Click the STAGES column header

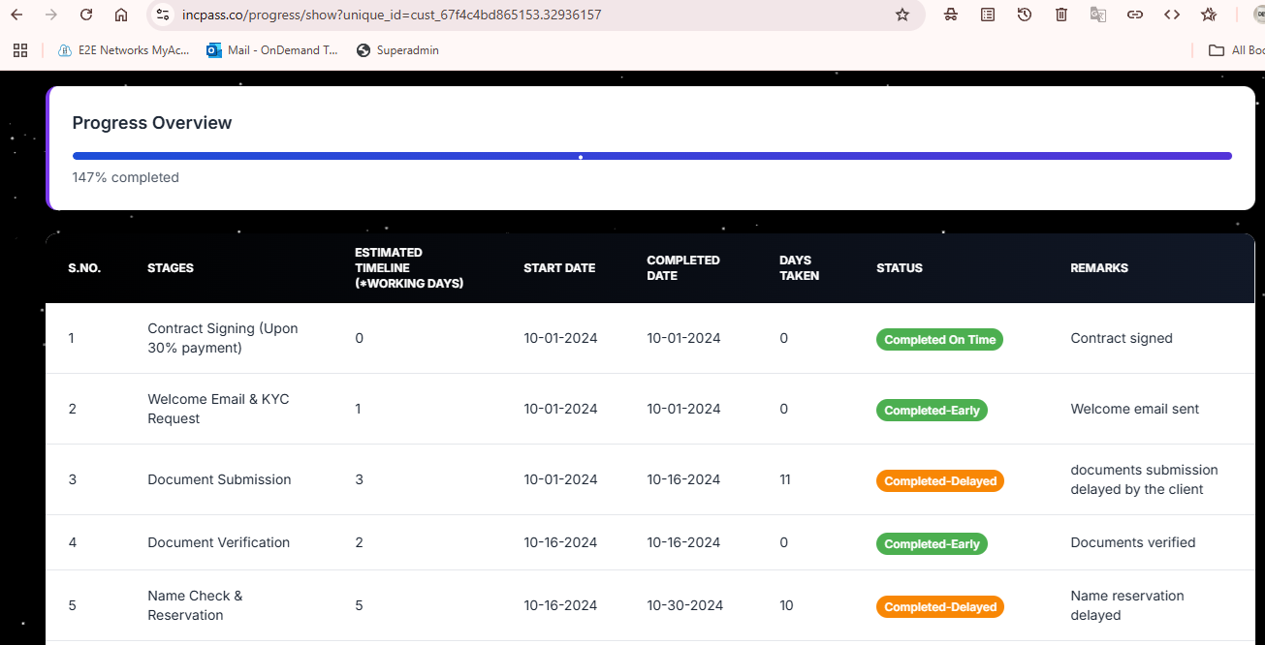[x=171, y=268]
